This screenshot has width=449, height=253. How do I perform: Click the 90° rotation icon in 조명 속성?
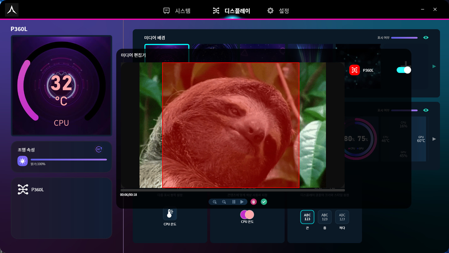point(99,149)
